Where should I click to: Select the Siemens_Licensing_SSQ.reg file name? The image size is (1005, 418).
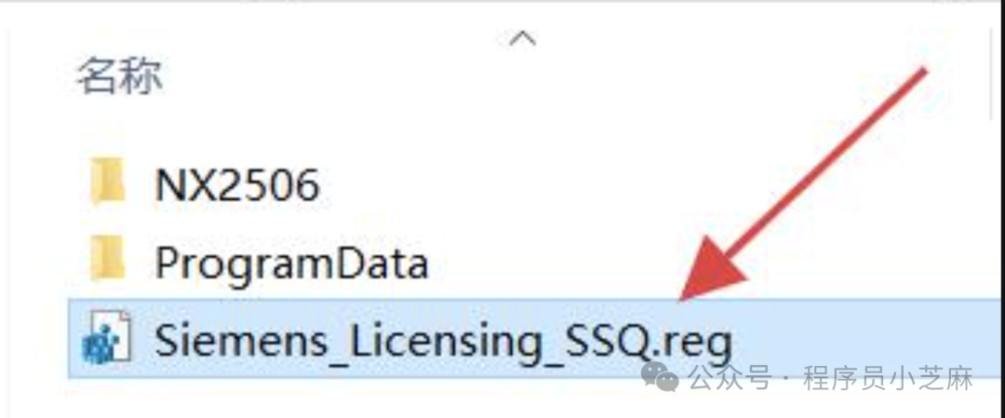(443, 341)
